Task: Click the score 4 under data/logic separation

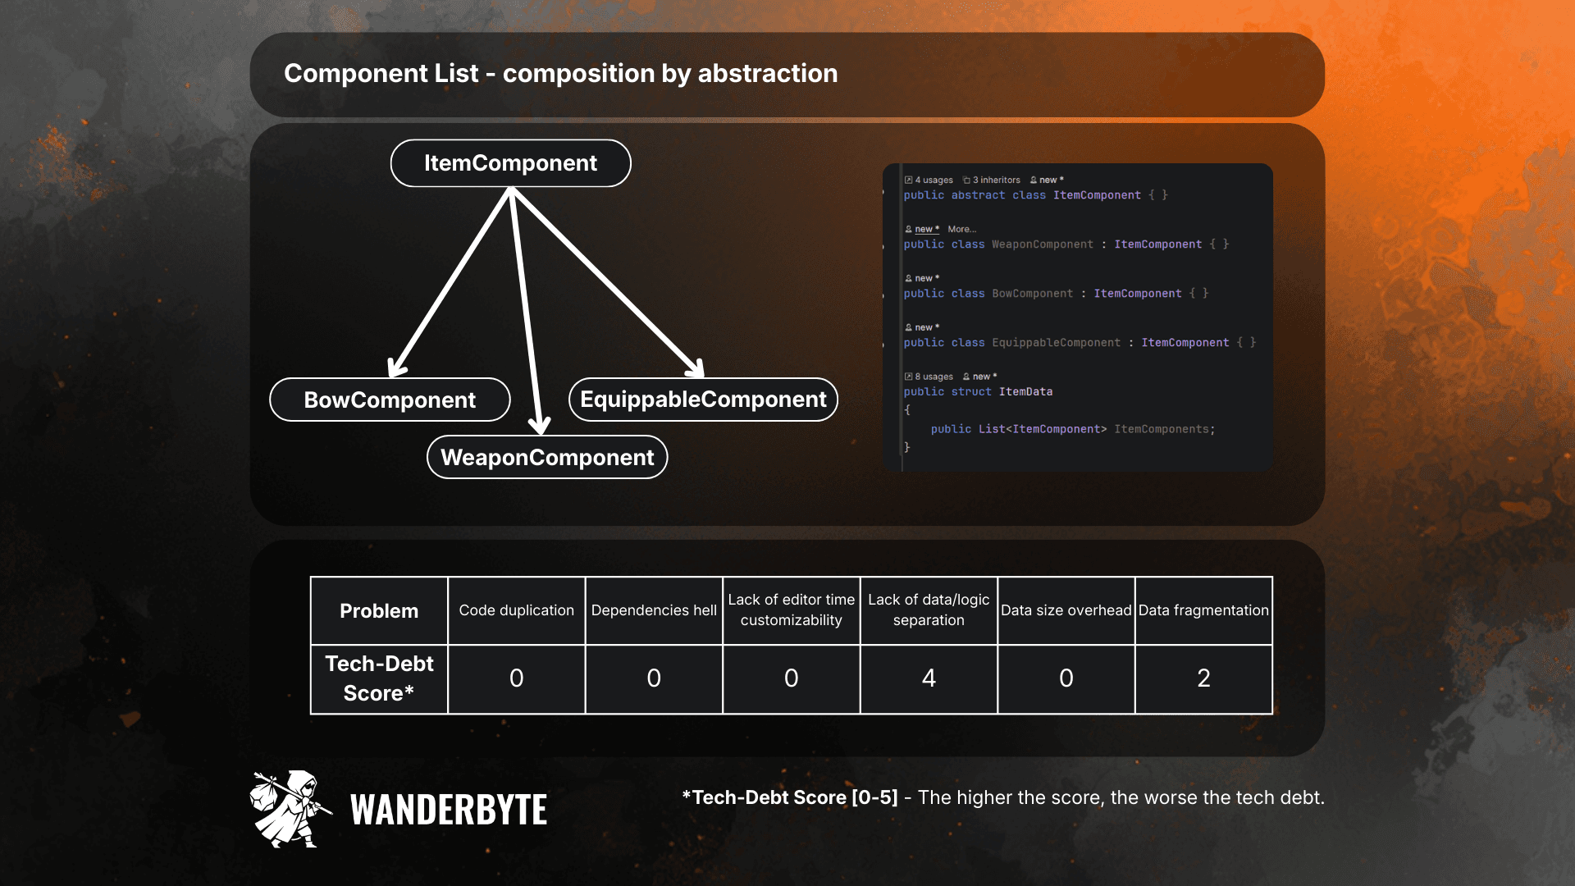Action: [929, 678]
